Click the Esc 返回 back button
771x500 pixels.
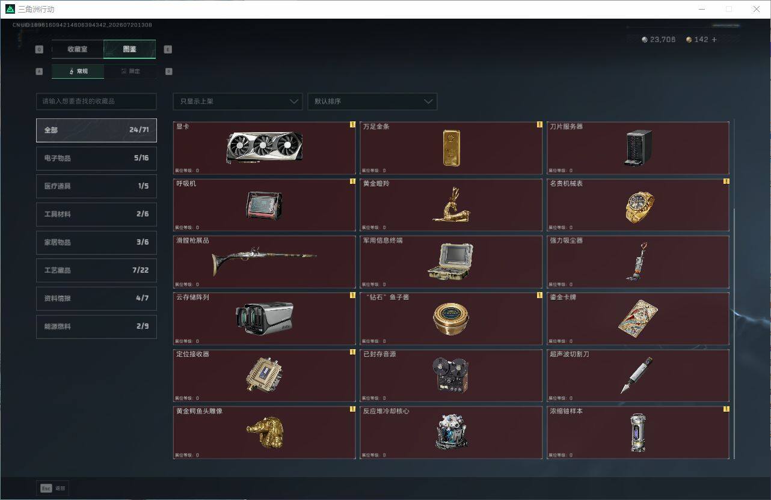point(53,488)
